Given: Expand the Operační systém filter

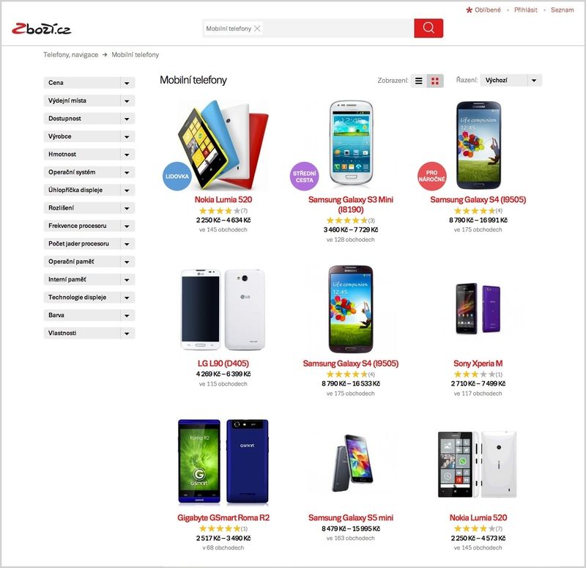Looking at the screenshot, I should [89, 172].
